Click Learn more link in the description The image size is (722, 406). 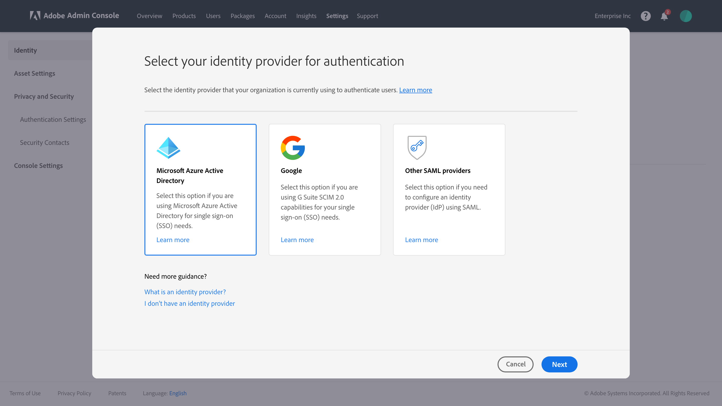415,90
